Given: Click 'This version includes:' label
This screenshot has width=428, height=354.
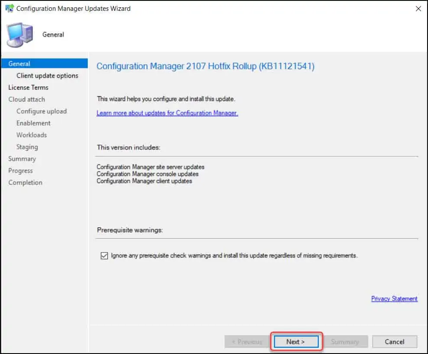Looking at the screenshot, I should pos(129,148).
